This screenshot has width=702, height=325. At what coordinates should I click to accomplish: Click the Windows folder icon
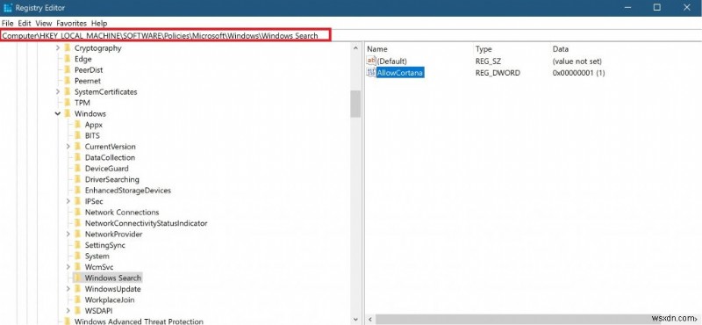68,114
